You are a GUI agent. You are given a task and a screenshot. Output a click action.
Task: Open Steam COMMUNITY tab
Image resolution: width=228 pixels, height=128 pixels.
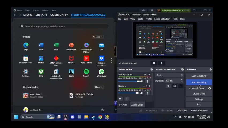59,15
